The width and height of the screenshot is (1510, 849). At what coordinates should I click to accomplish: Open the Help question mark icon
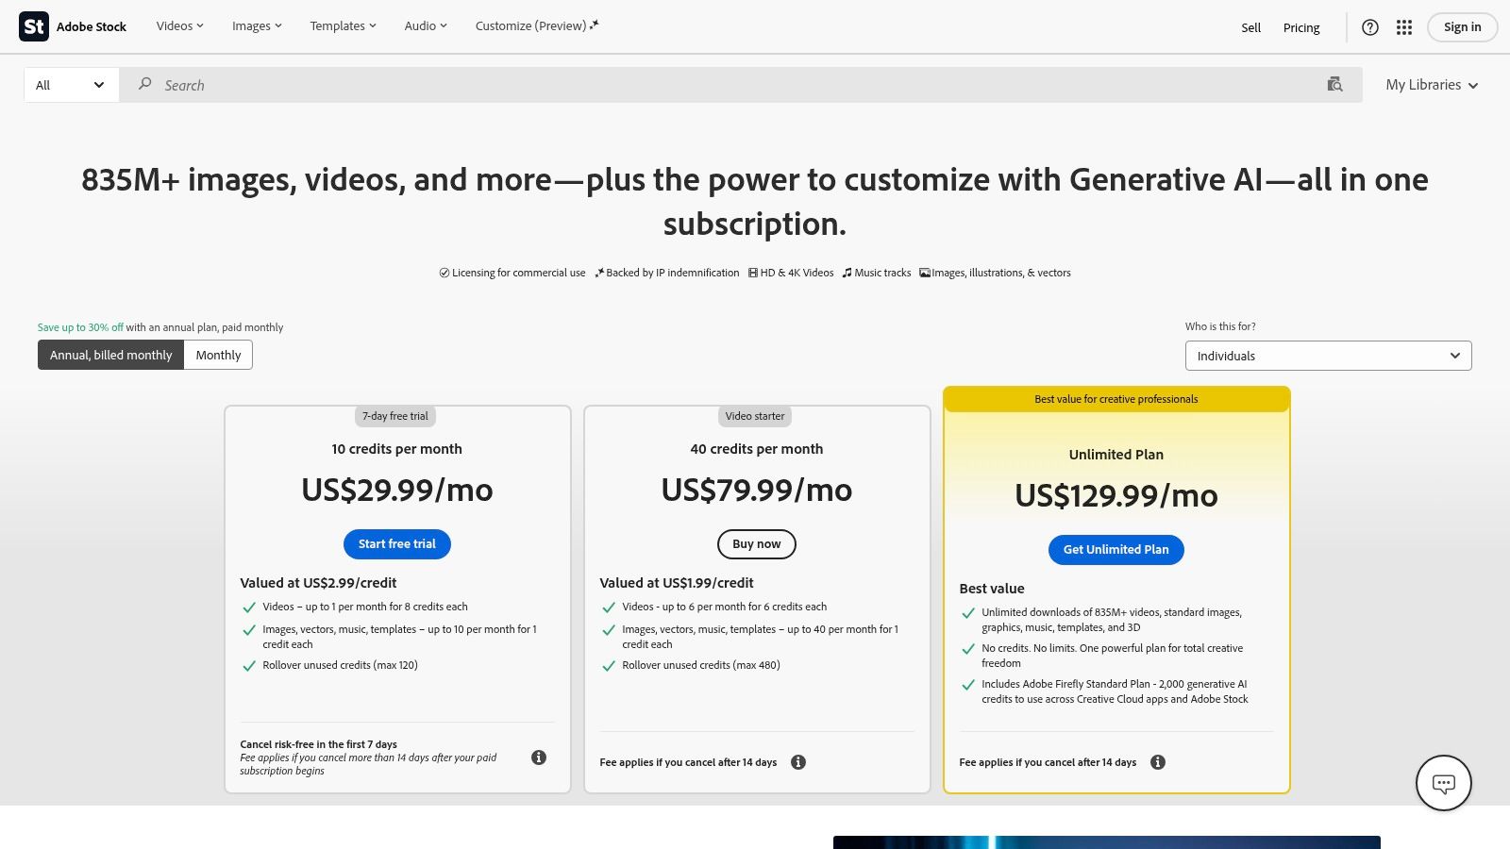(x=1370, y=27)
